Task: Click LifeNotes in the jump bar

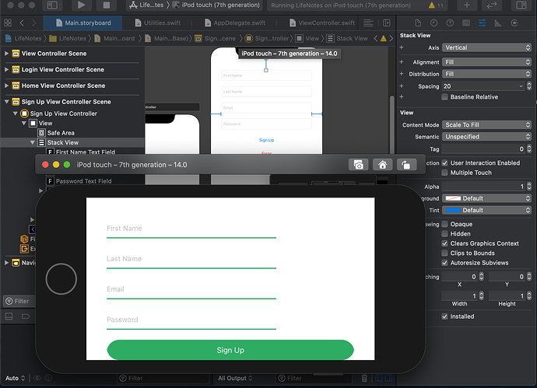Action: pos(24,38)
